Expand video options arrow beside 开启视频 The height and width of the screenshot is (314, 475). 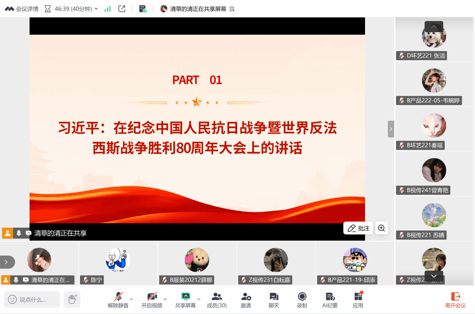pos(165,299)
